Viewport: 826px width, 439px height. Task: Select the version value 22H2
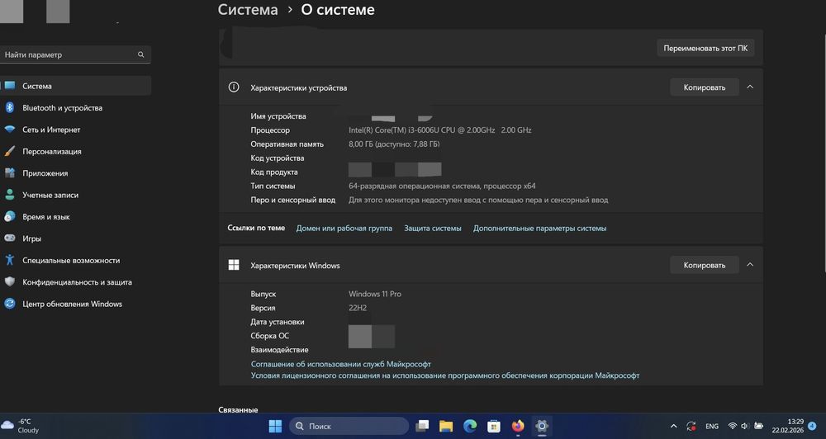click(x=358, y=308)
